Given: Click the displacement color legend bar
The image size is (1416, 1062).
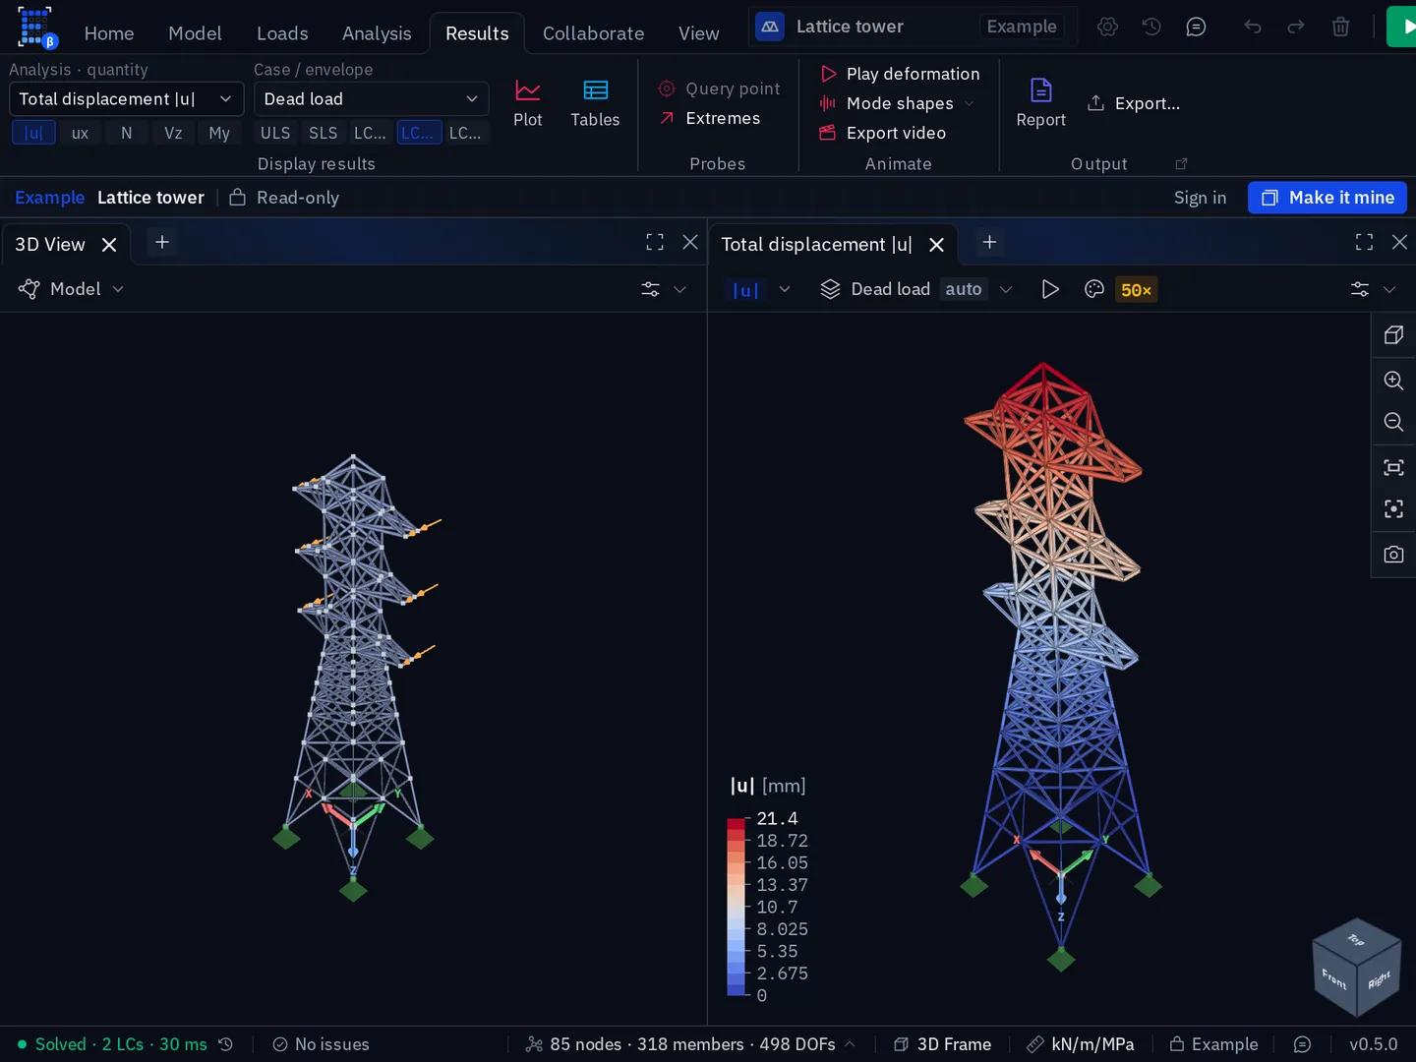Looking at the screenshot, I should point(737,907).
